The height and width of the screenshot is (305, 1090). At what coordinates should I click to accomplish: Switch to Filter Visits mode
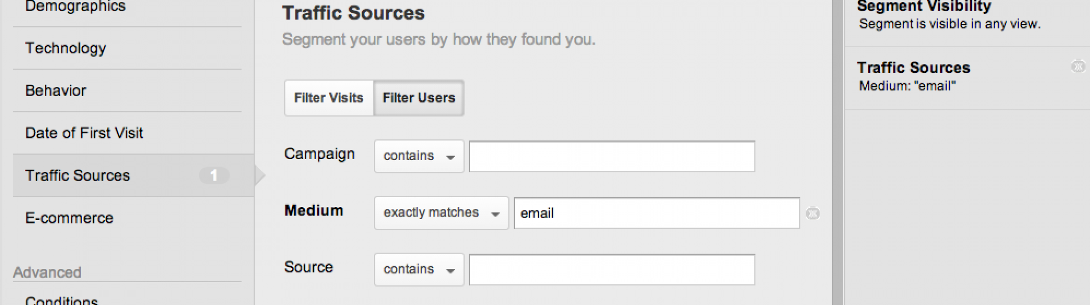[329, 98]
